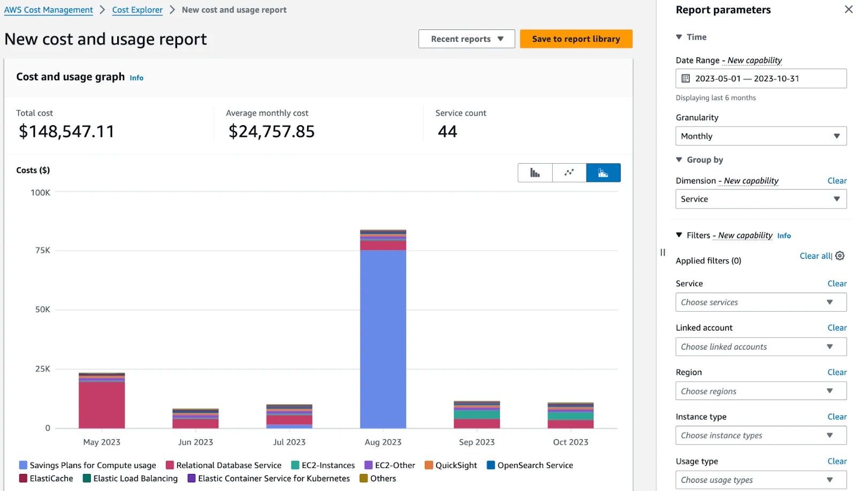Navigate to AWS Cost Management breadcrumb
Viewport: 856px width, 491px height.
(48, 10)
